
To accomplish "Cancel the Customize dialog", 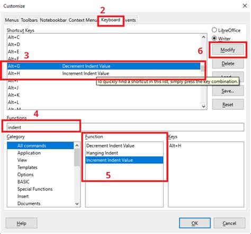I will [x=229, y=223].
